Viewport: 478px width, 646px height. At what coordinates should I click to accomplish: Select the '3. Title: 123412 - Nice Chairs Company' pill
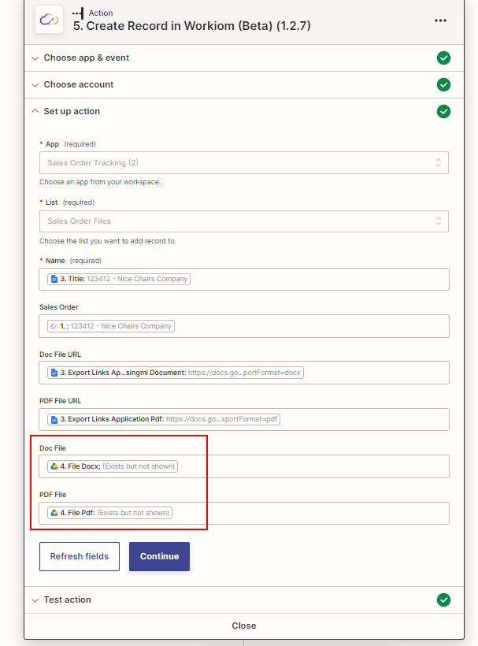click(x=119, y=279)
